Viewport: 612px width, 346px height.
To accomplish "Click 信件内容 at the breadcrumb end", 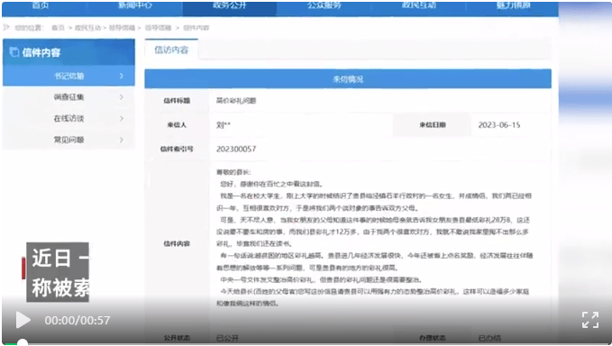I will click(x=196, y=28).
